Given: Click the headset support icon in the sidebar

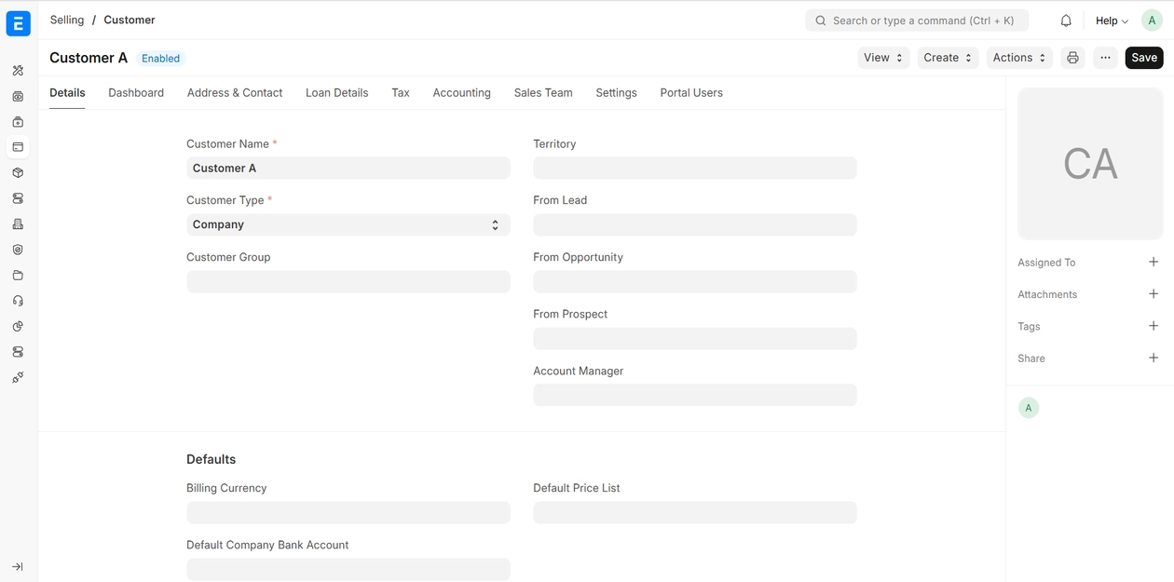Looking at the screenshot, I should point(18,301).
